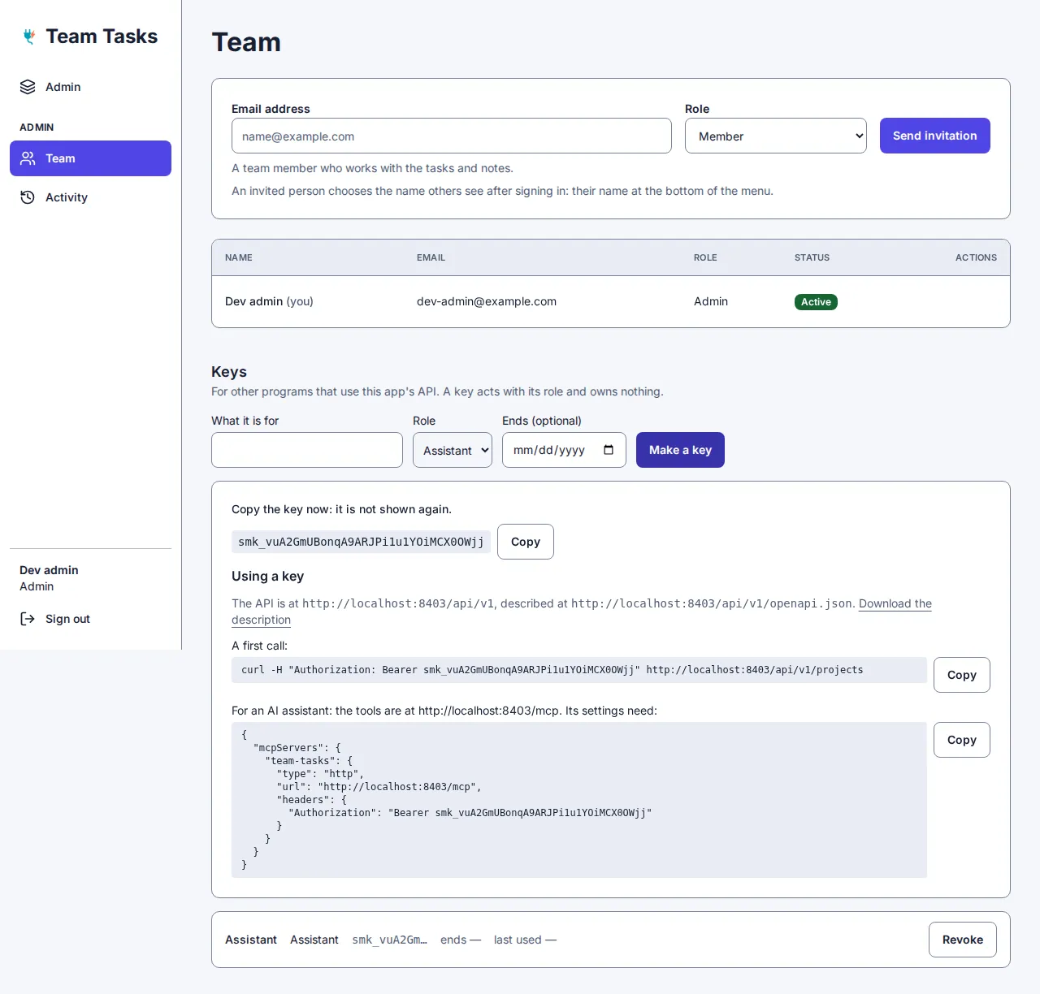Image resolution: width=1040 pixels, height=994 pixels.
Task: Click the Dev admin name at sidebar bottom
Action: tap(49, 570)
